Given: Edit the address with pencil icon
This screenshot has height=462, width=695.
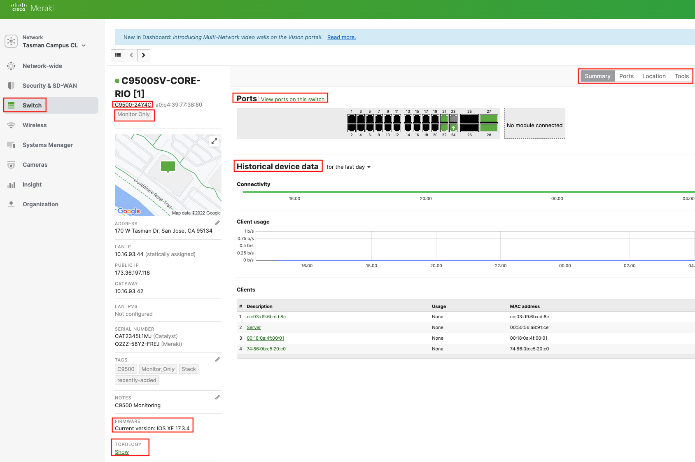Looking at the screenshot, I should (x=217, y=223).
